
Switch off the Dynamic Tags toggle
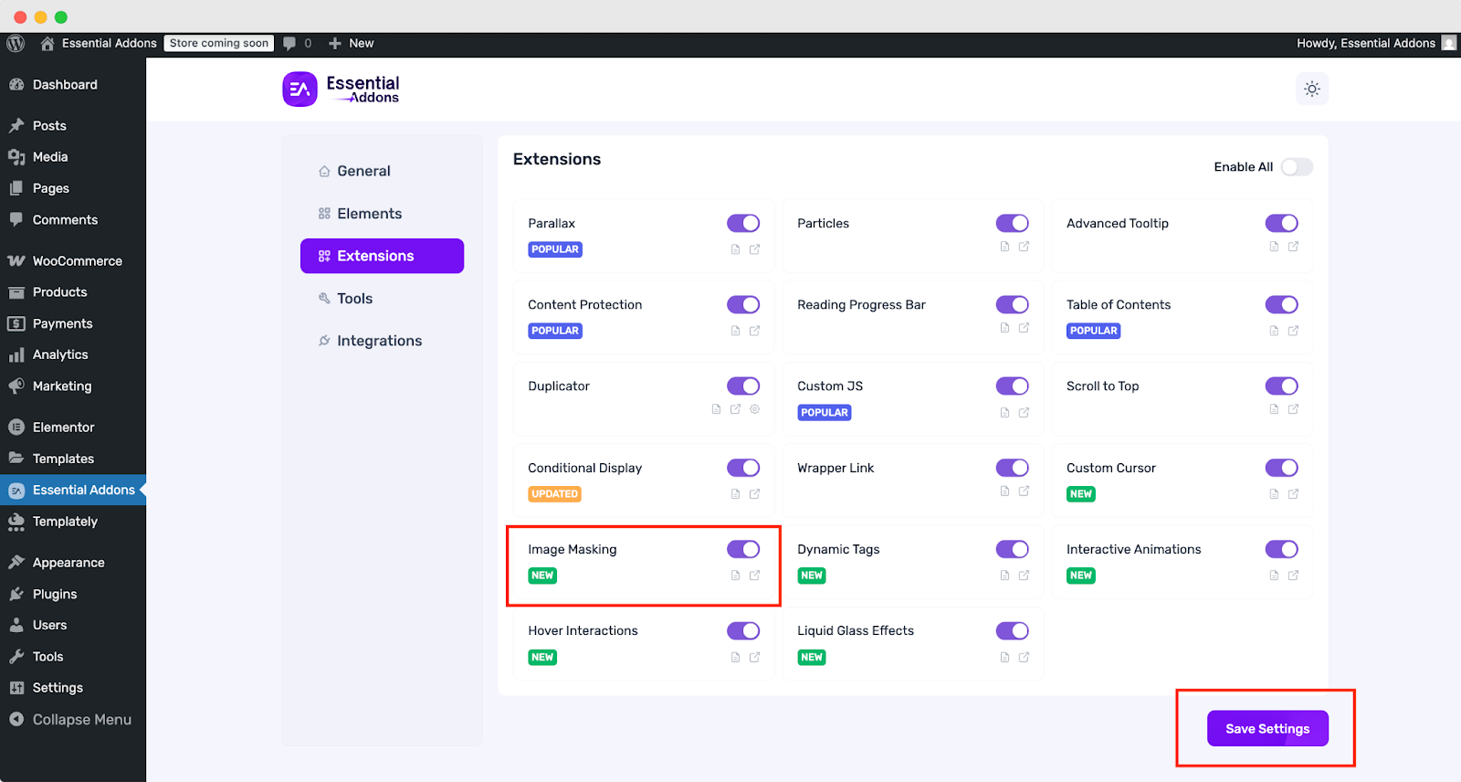click(x=1012, y=549)
